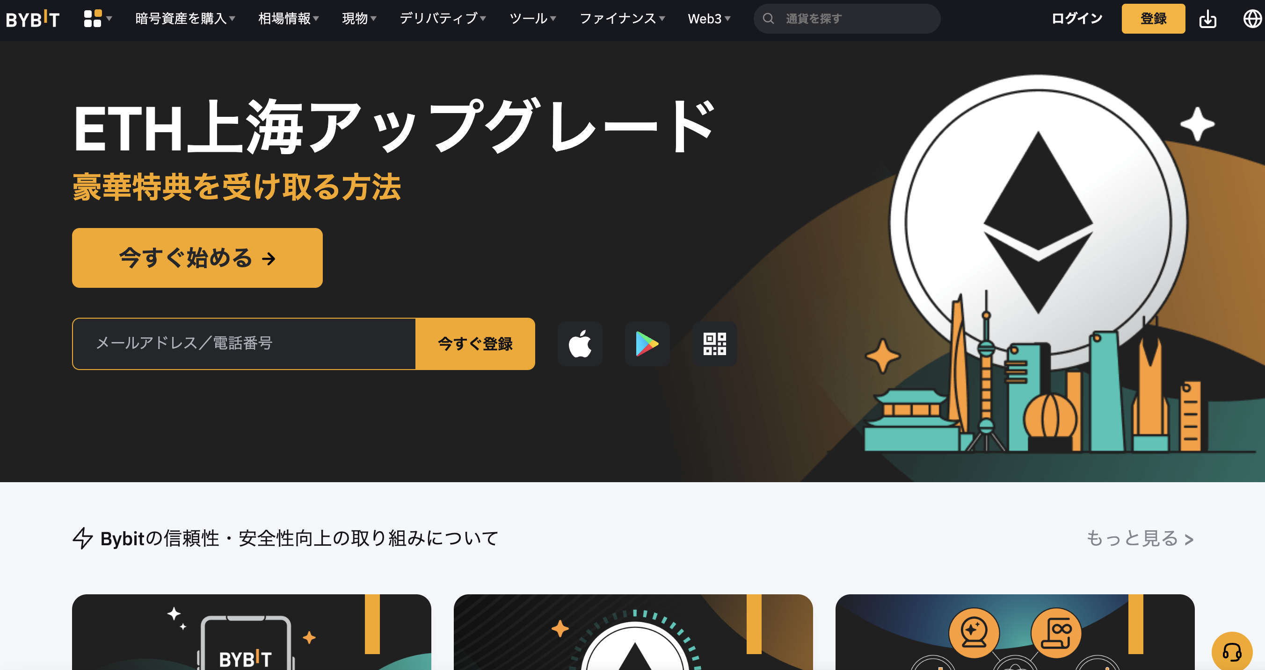Click the ログイン link
This screenshot has width=1265, height=670.
coord(1077,19)
